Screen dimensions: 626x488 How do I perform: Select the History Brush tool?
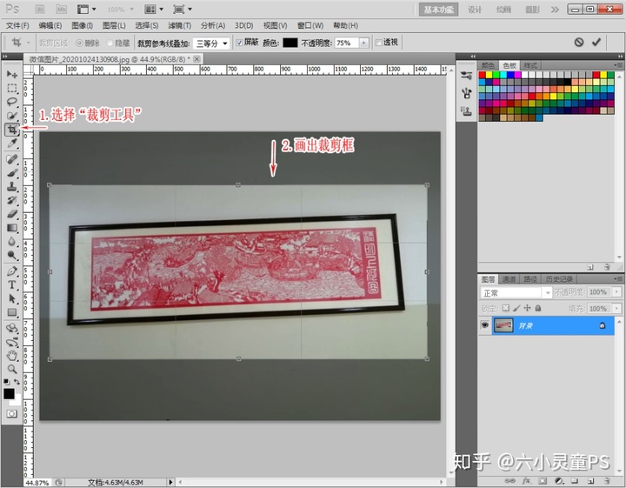click(x=12, y=200)
